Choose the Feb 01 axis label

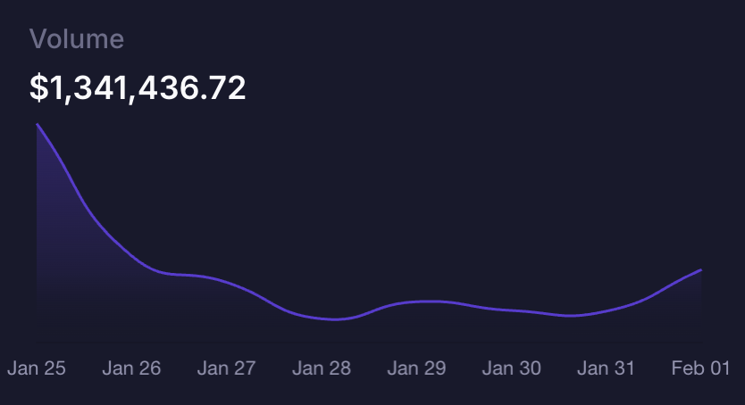pyautogui.click(x=701, y=368)
